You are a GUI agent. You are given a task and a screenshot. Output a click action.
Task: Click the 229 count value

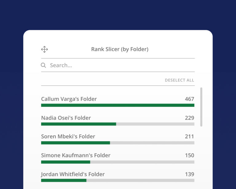point(190,118)
